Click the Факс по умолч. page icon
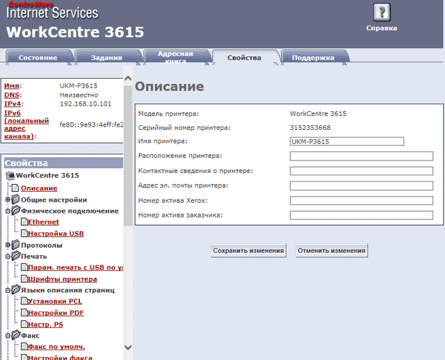Screen dimensions: 445x360 (24, 346)
